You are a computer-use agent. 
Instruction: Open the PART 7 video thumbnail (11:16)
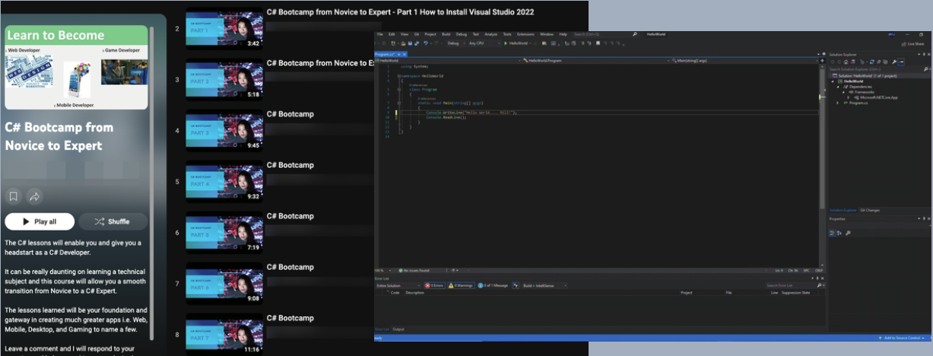224,335
